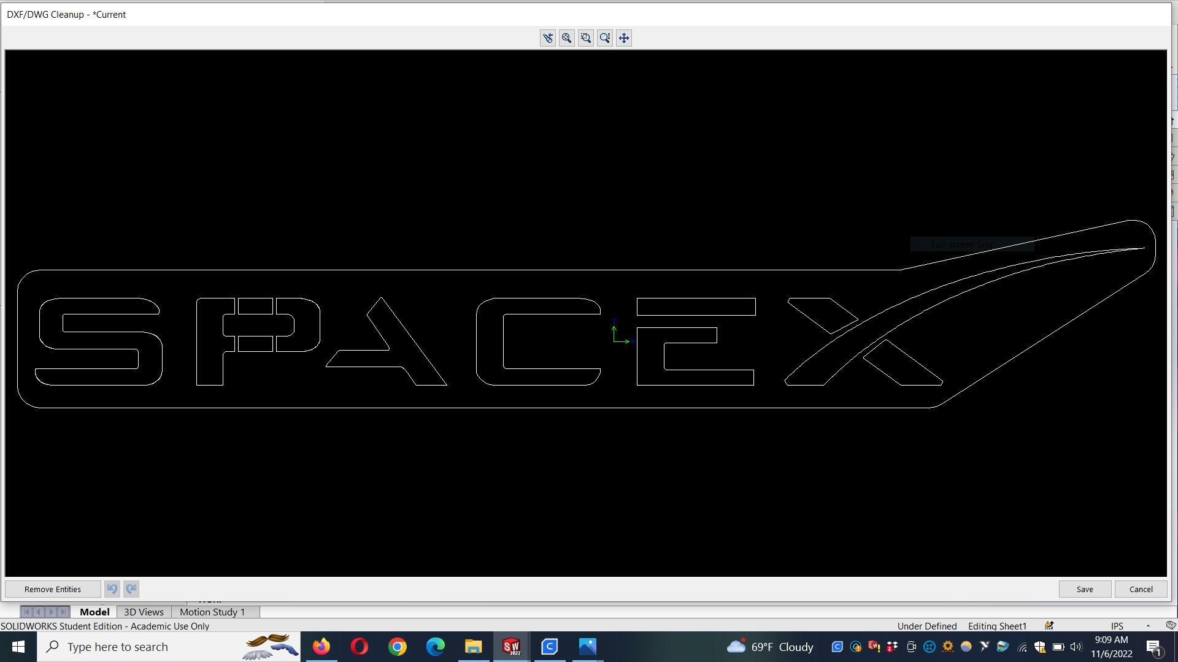Select the Zoom to Fit tool
Screen dimensions: 1178x662
[x=566, y=37]
